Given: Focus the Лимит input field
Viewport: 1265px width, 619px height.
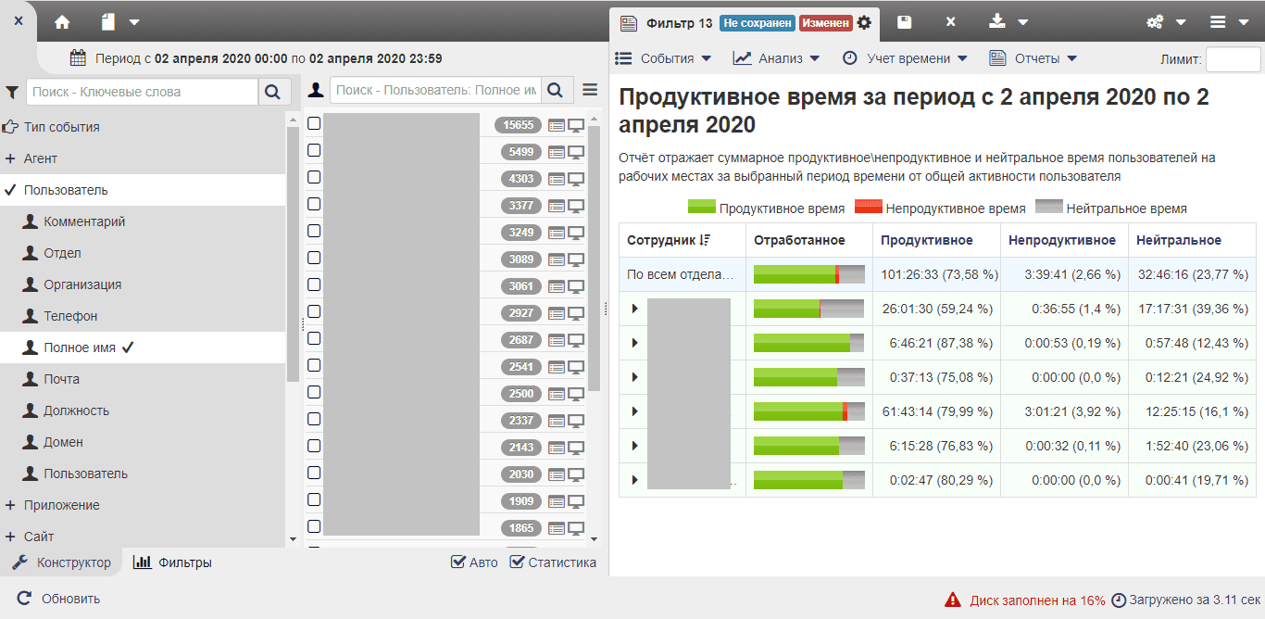Looking at the screenshot, I should 1233,59.
